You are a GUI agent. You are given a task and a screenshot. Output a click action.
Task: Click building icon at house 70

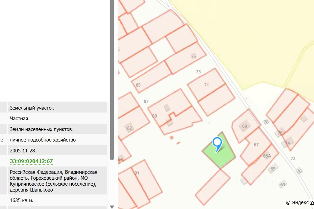[x=299, y=171]
